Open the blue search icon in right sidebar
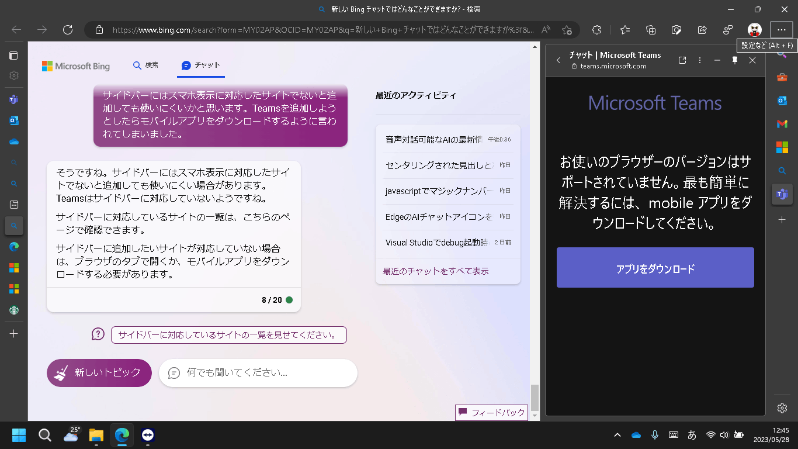 pos(782,171)
